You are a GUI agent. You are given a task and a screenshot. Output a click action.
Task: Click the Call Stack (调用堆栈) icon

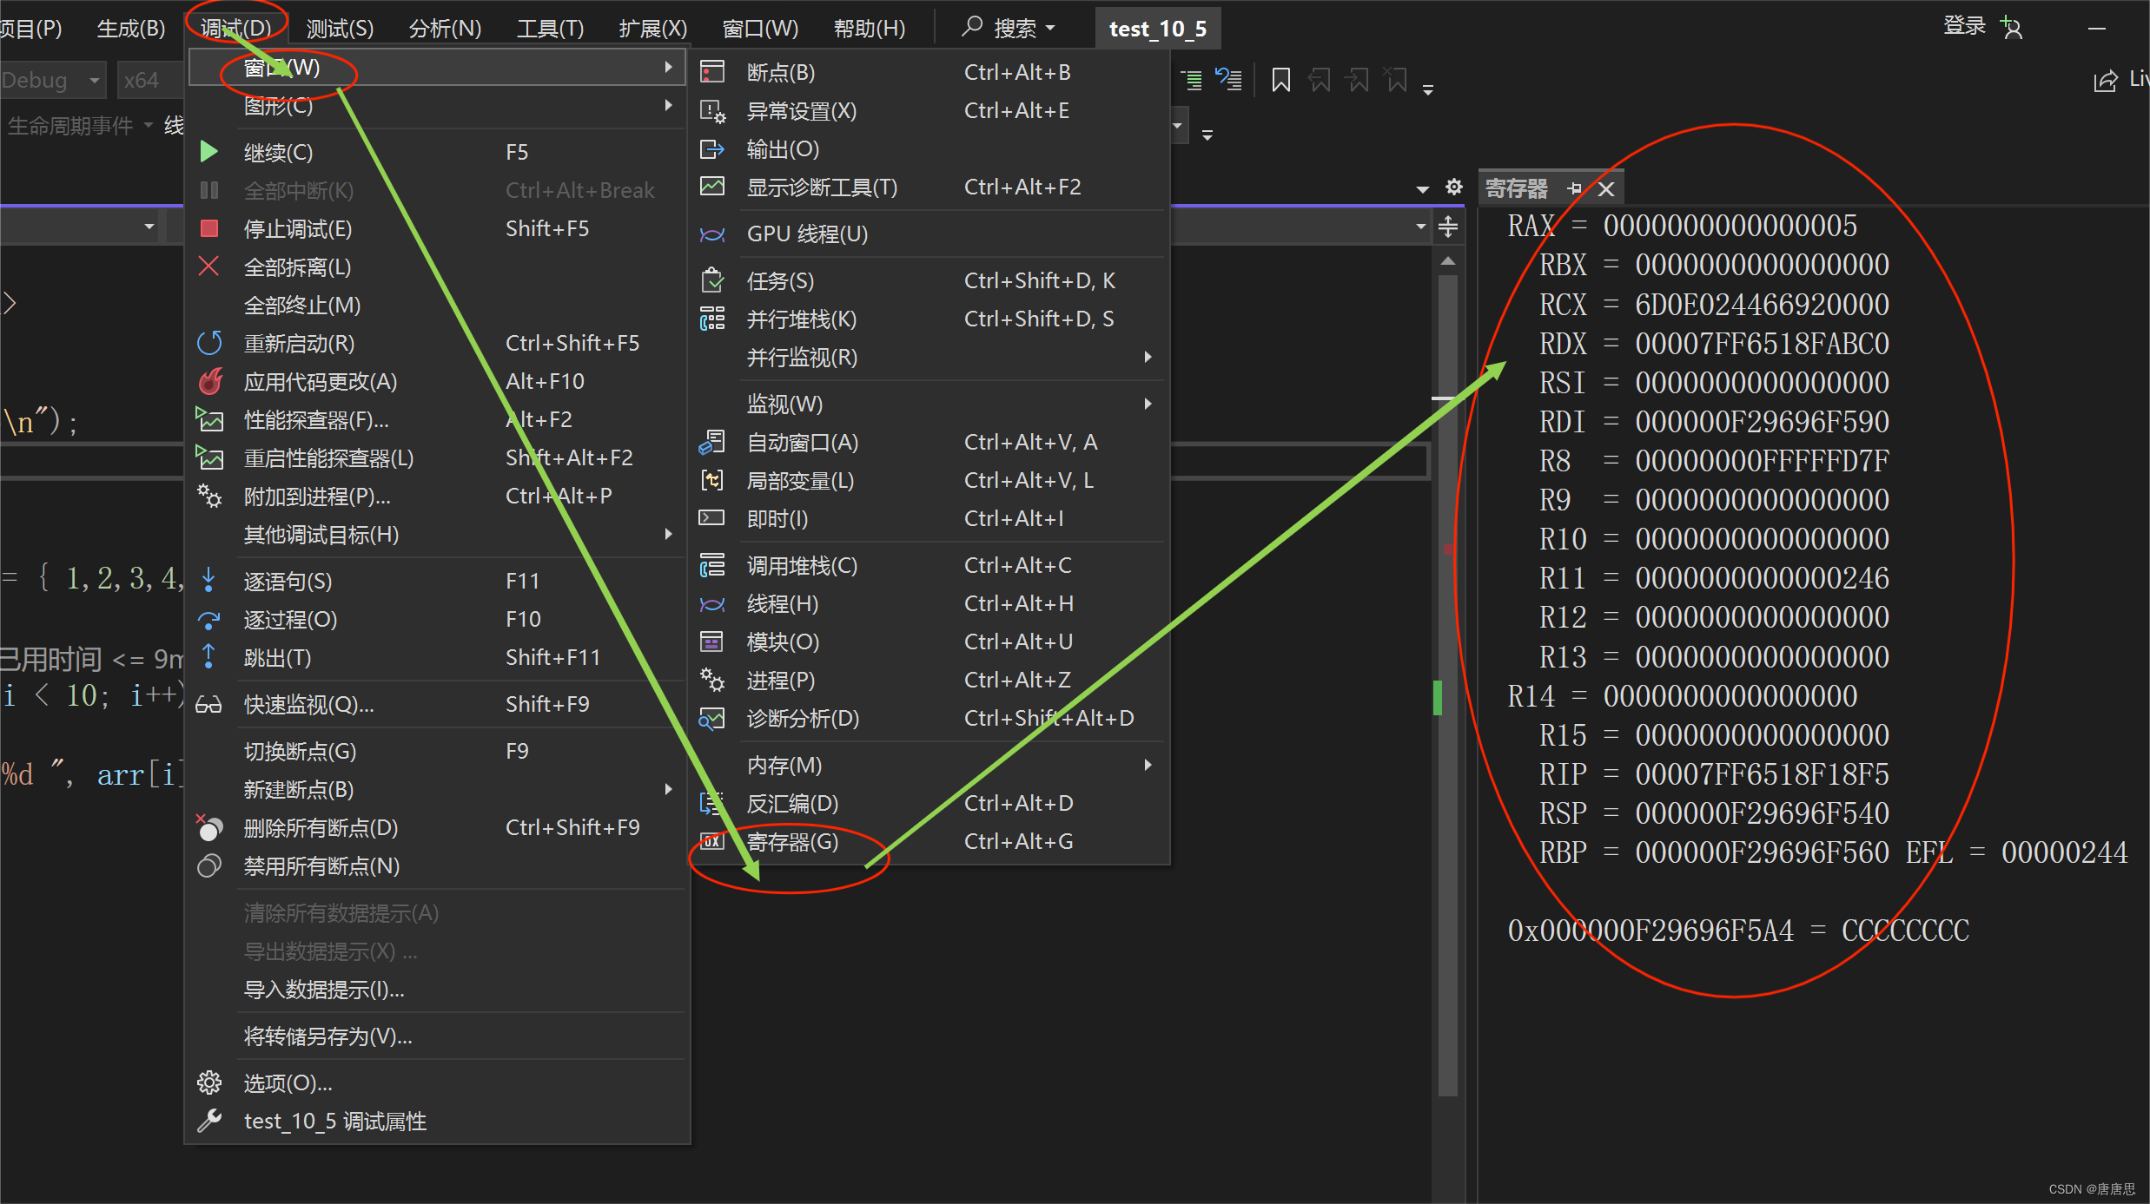click(x=712, y=565)
